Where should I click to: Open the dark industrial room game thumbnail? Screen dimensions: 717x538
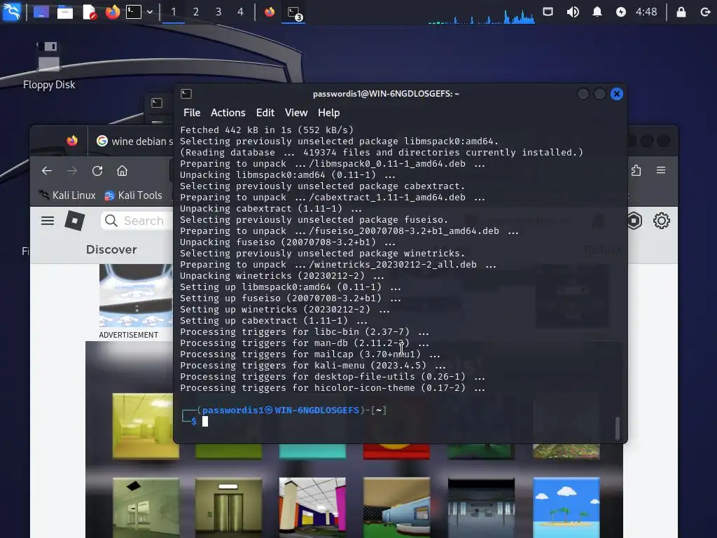click(481, 508)
